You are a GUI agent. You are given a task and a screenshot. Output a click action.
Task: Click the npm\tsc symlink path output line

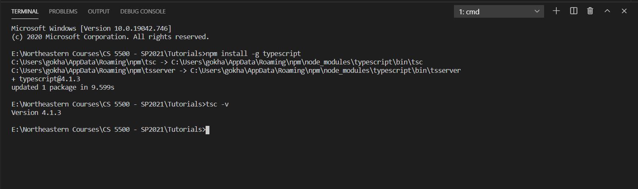[x=217, y=62]
